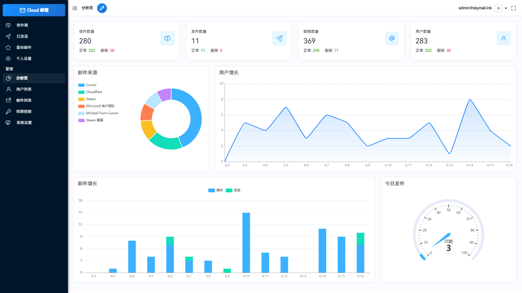Open the 个人设置 gear icon
This screenshot has width=522, height=293.
8,58
